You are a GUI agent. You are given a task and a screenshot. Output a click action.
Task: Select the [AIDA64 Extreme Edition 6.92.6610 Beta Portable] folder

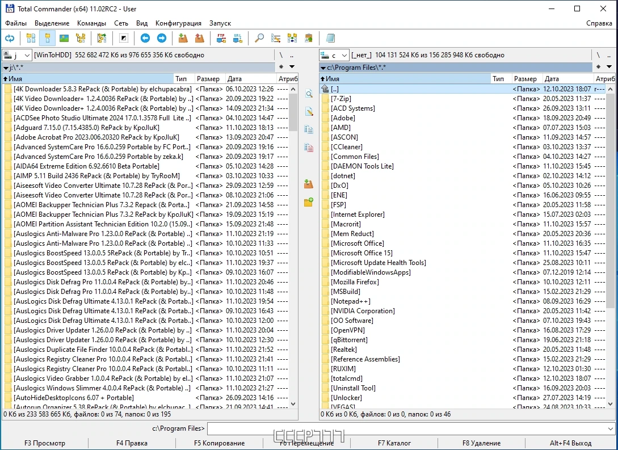tap(86, 166)
